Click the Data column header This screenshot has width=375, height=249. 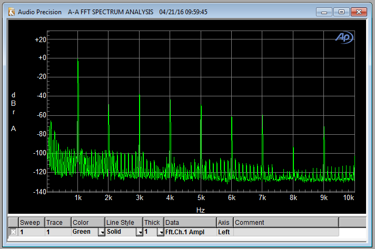coord(190,223)
